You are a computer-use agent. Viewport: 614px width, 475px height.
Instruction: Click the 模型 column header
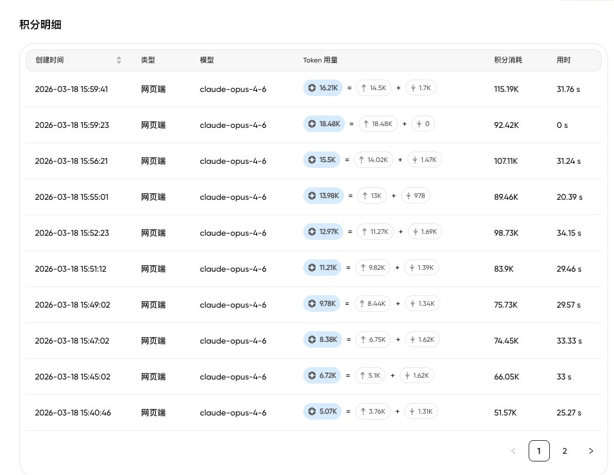click(x=207, y=60)
